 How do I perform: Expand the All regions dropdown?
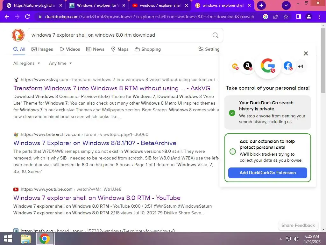click(27, 63)
